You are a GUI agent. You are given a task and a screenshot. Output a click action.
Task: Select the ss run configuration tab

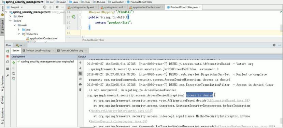pos(20,45)
